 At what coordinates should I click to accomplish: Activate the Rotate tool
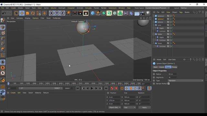click(x=33, y=13)
